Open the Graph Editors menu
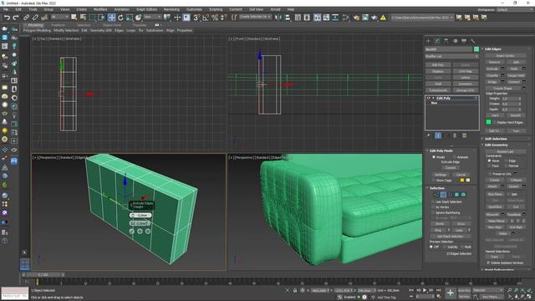This screenshot has height=301, width=535. coord(146,9)
